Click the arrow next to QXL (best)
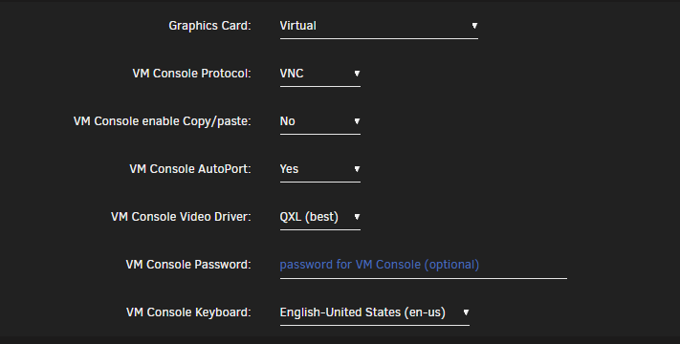The image size is (680, 344). coord(357,216)
